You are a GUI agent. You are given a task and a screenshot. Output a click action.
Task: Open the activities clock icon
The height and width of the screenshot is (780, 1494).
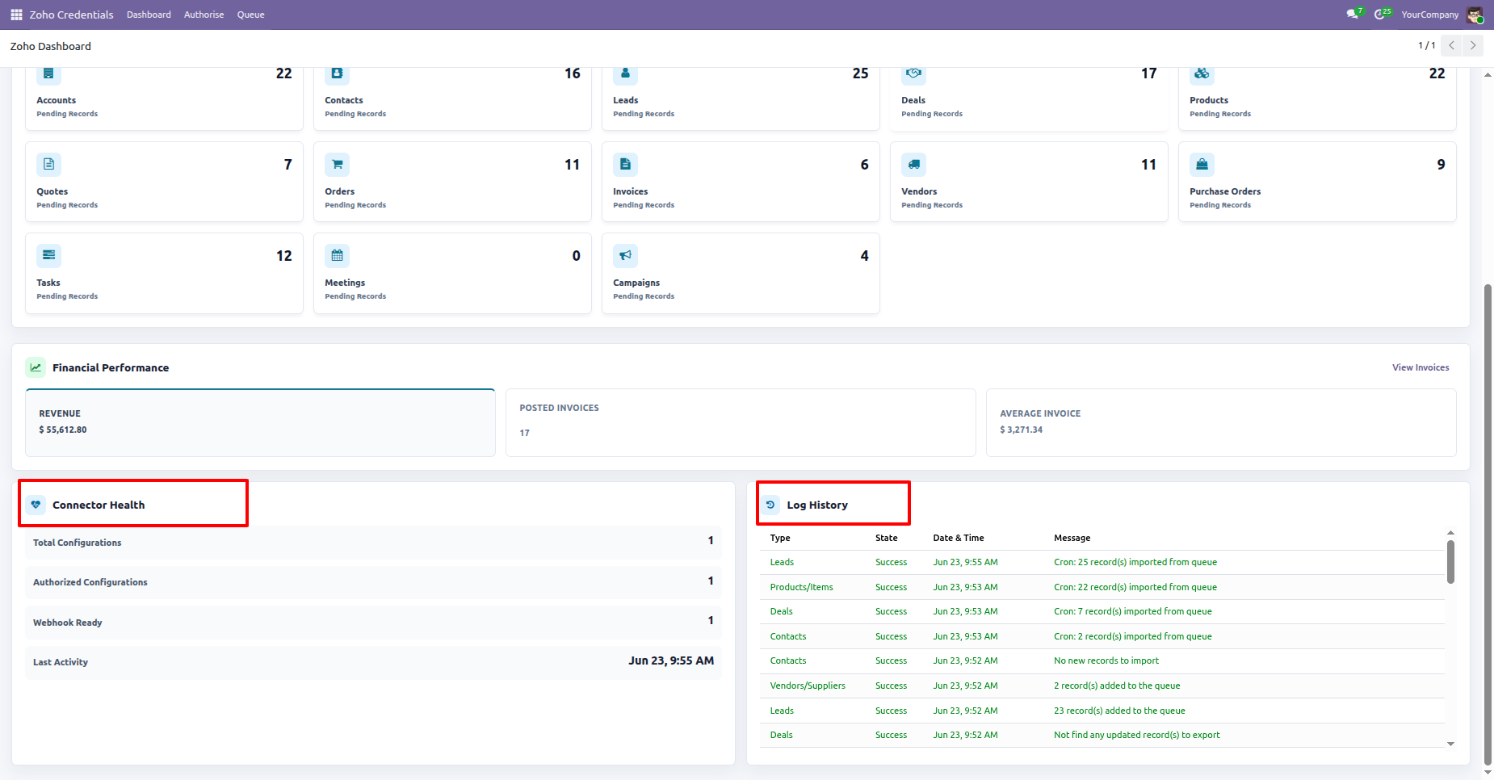coord(1383,14)
